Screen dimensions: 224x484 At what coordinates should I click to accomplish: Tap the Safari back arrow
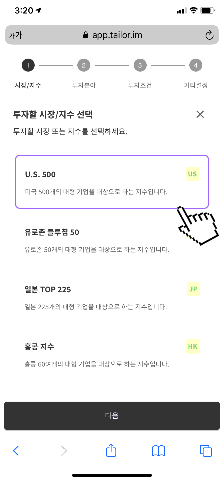pyautogui.click(x=16, y=451)
